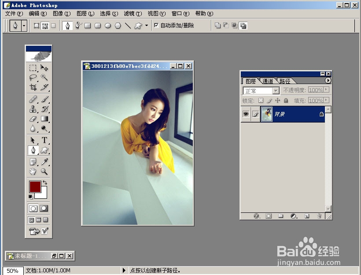This screenshot has height=275, width=361.
Task: Open the 图像 menu
Action: 62,14
